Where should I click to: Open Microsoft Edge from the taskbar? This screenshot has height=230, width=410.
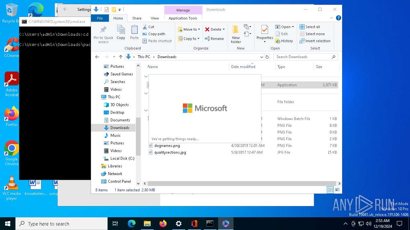[x=132, y=224]
